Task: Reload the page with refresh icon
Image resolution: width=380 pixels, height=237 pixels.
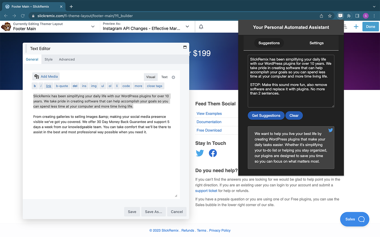Action: (x=23, y=16)
